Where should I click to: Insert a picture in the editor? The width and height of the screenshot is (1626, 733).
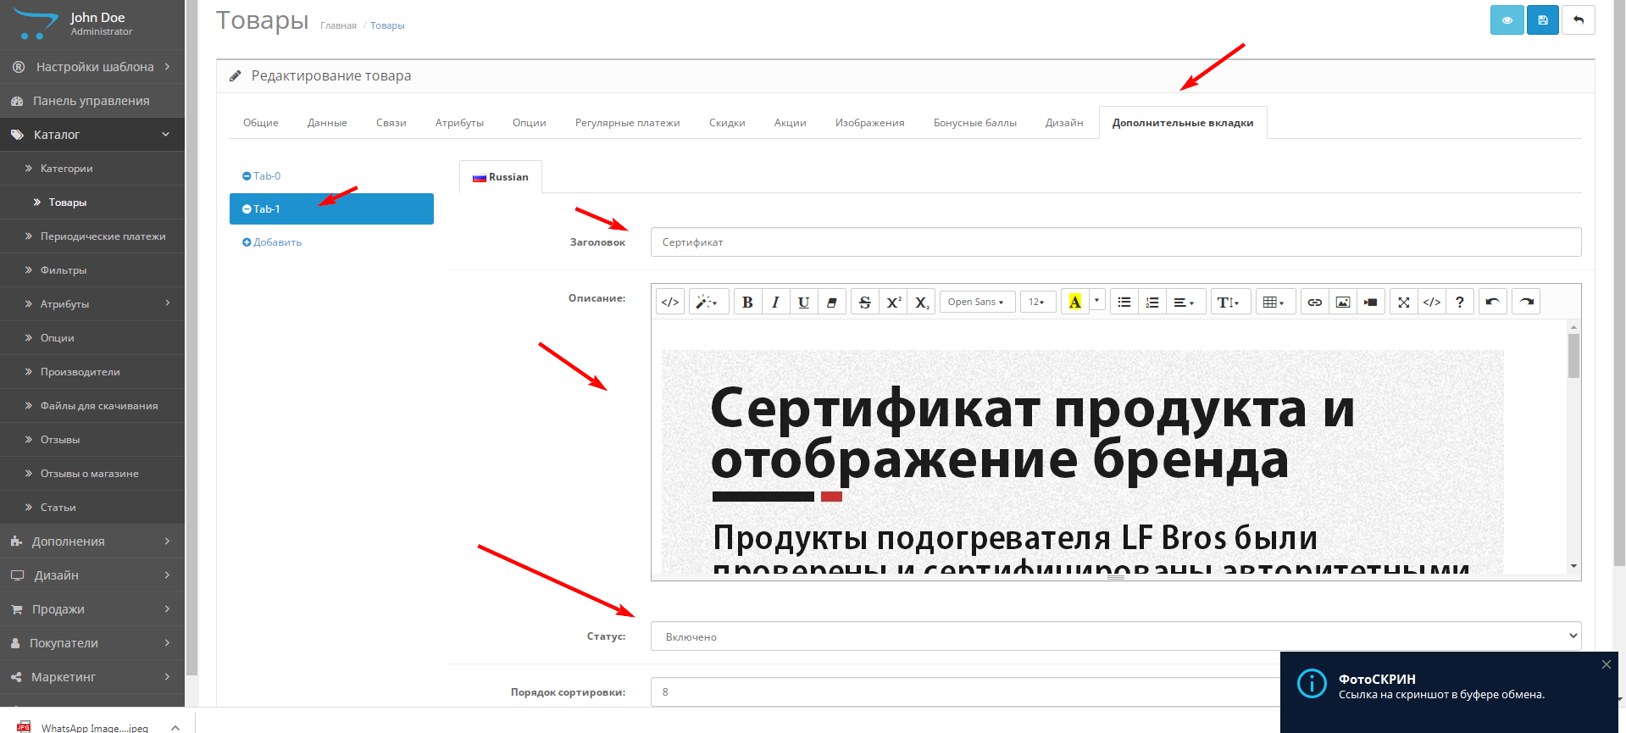tap(1343, 302)
